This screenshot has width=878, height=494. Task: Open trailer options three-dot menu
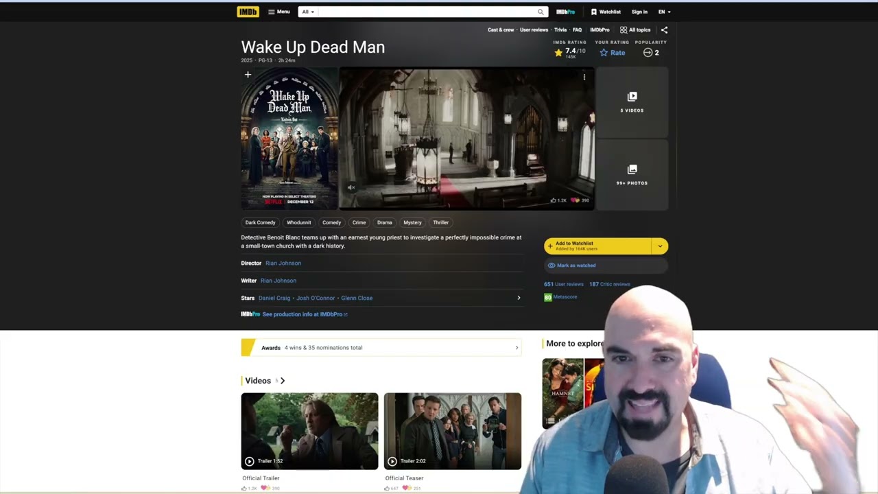coord(584,77)
